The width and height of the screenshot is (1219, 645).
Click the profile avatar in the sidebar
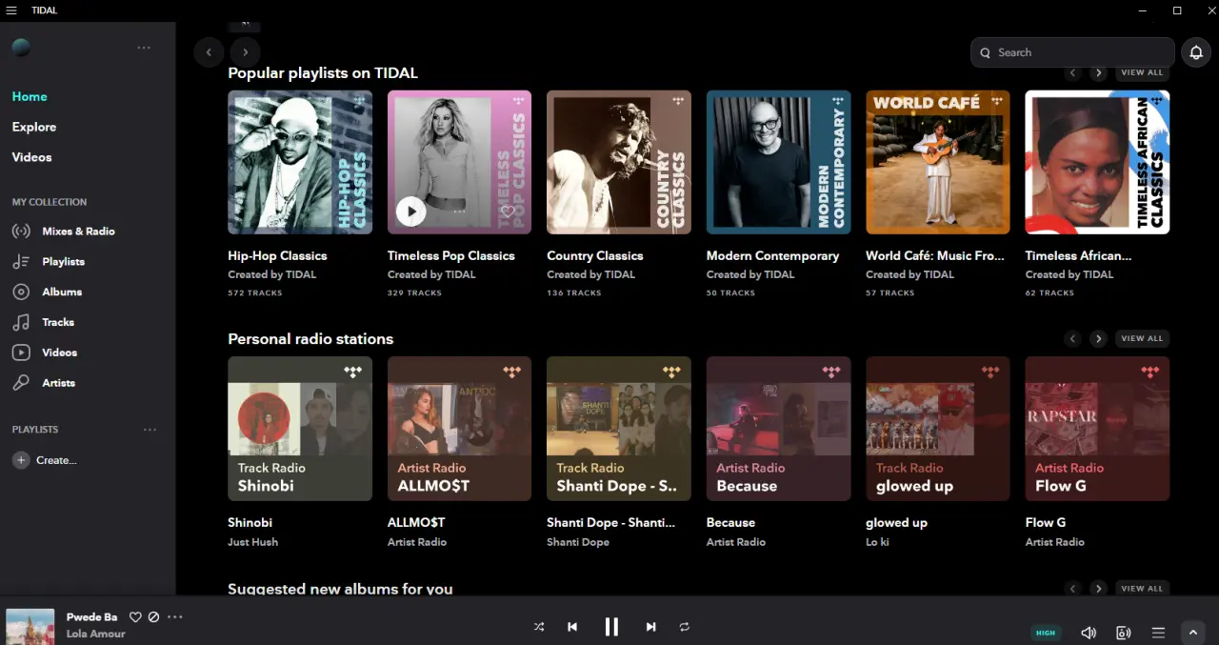(21, 48)
